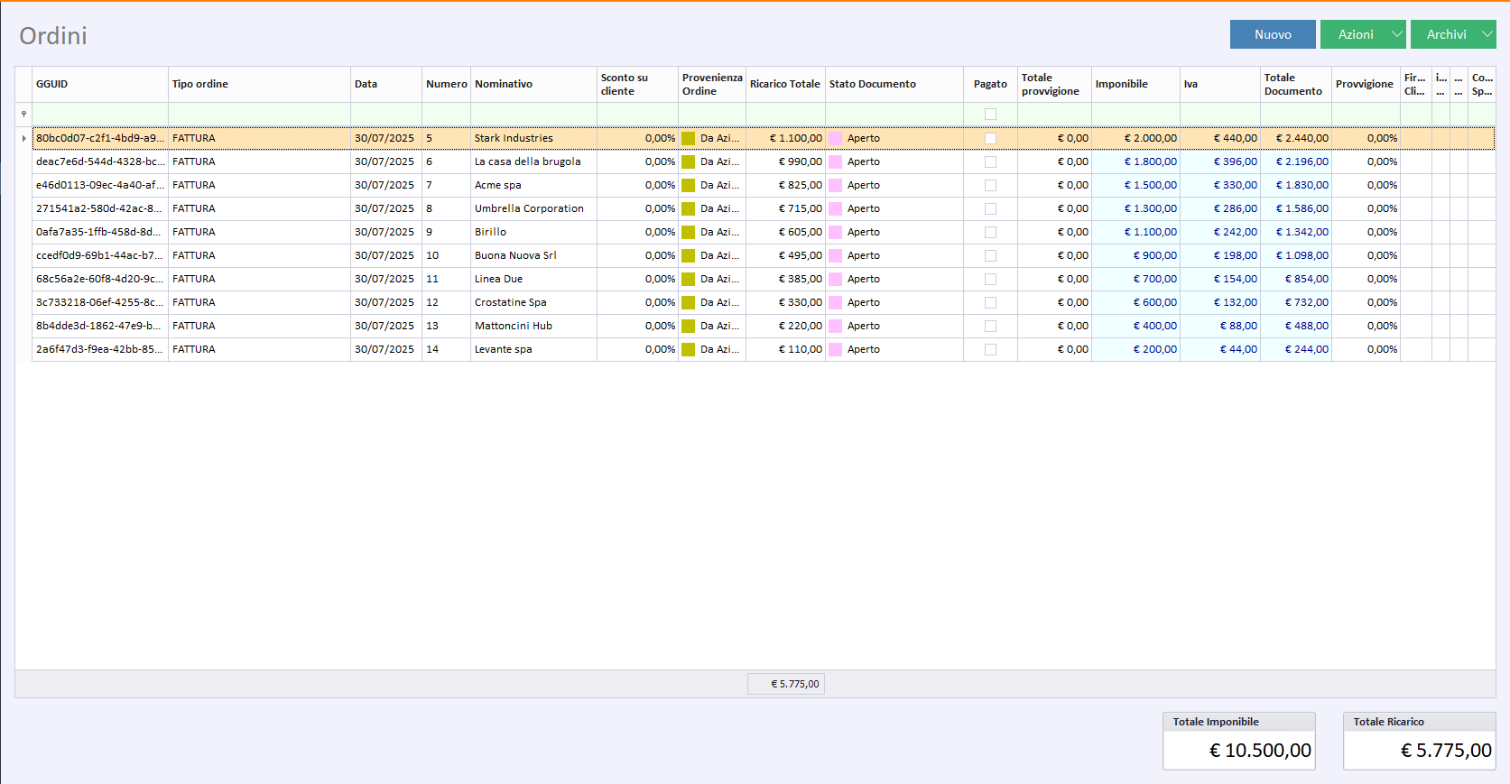
Task: Check Pagato for Crostatine Spa order
Action: pos(990,302)
